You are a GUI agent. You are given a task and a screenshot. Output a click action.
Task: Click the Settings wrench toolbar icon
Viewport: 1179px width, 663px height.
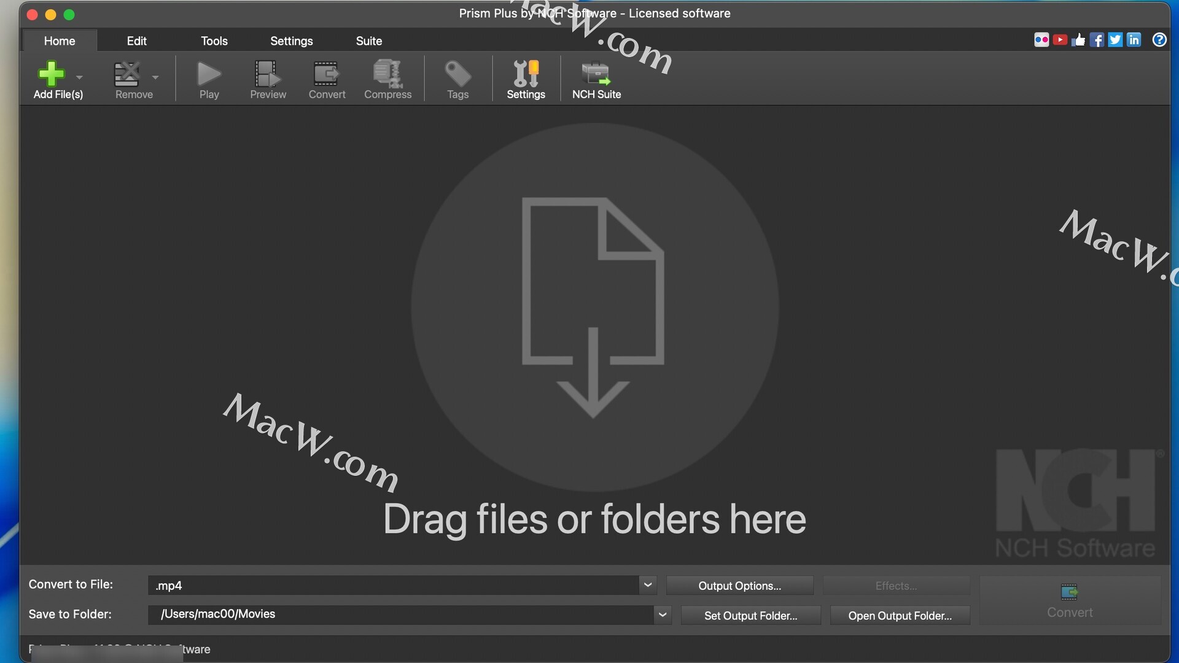(526, 74)
